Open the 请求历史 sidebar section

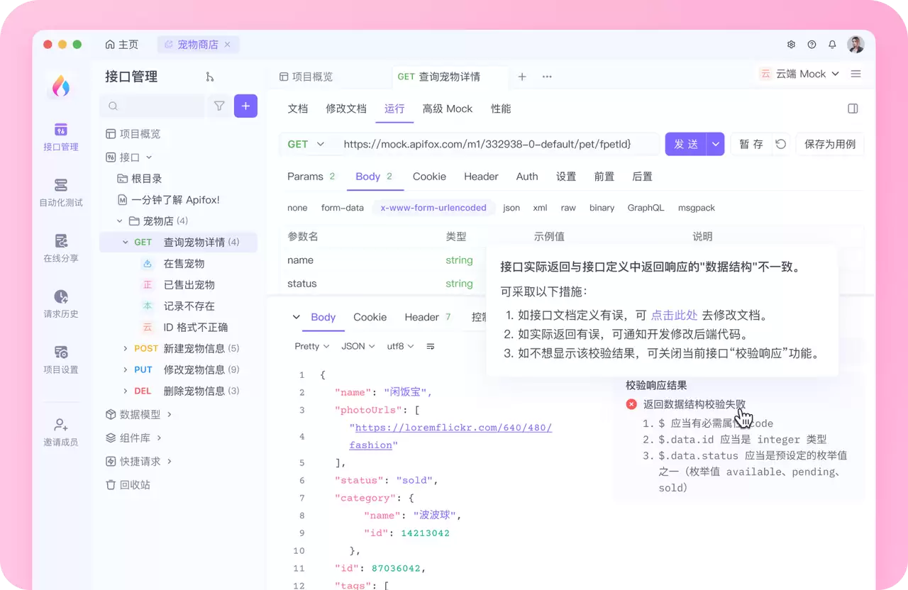pos(61,304)
